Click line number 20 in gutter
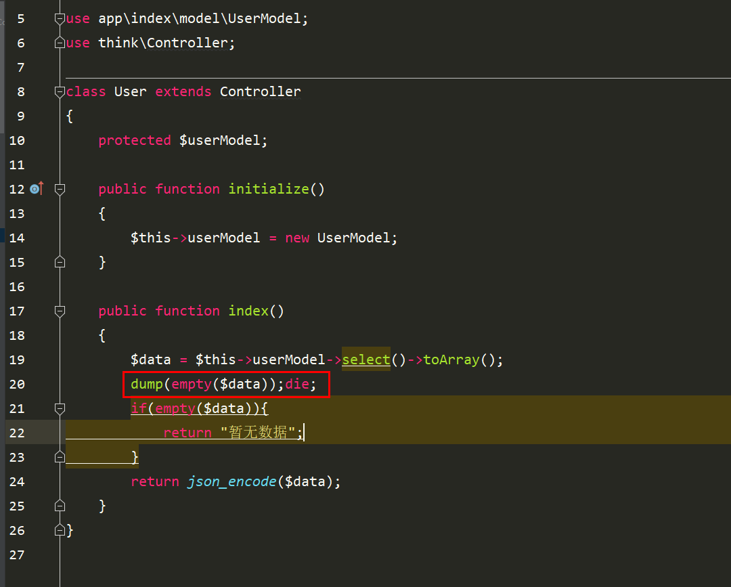The height and width of the screenshot is (587, 731). coord(17,384)
